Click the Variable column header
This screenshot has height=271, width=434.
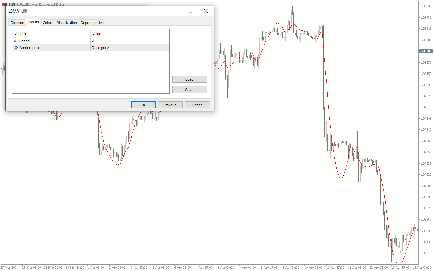click(x=51, y=34)
